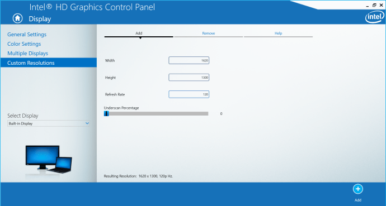Open the Select Display dropdown
Screen dimensions: 386x206
tap(49, 123)
